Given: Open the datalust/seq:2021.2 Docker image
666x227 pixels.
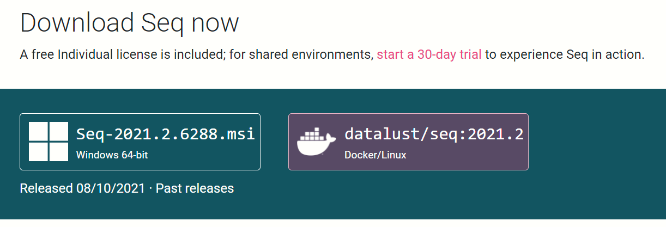Looking at the screenshot, I should (x=408, y=142).
